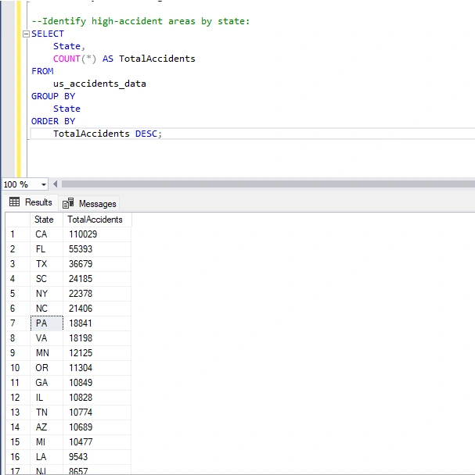Click the GROUP BY keyword

[53, 96]
